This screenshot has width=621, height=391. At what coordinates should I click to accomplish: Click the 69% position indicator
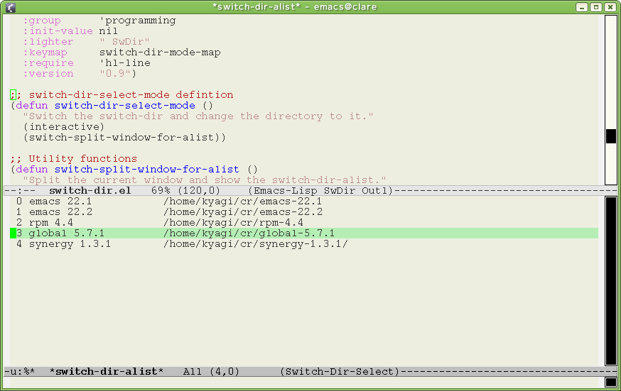coord(161,191)
